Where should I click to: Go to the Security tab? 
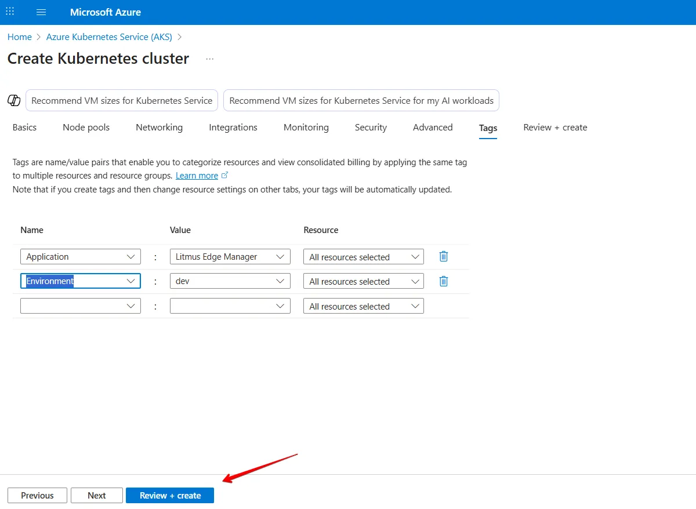coord(371,128)
